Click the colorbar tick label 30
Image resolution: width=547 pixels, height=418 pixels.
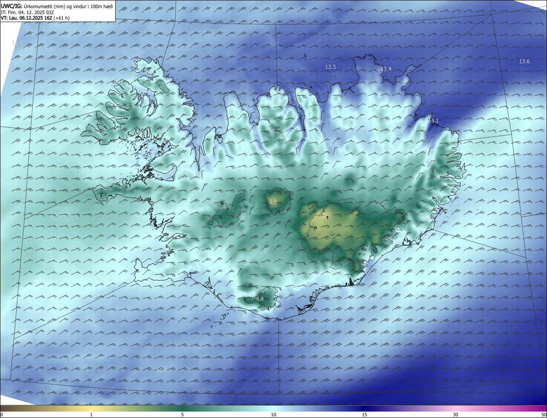coord(456,415)
